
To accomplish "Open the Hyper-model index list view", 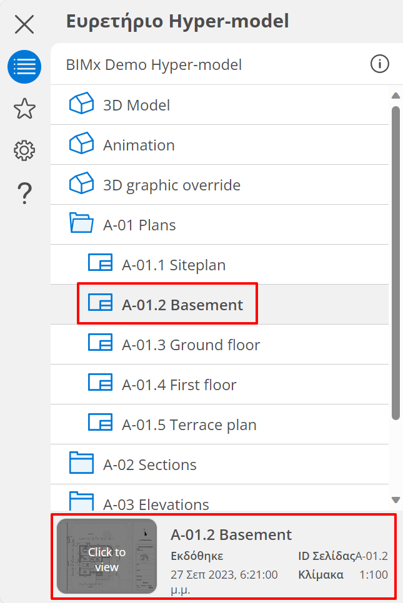I will [24, 67].
